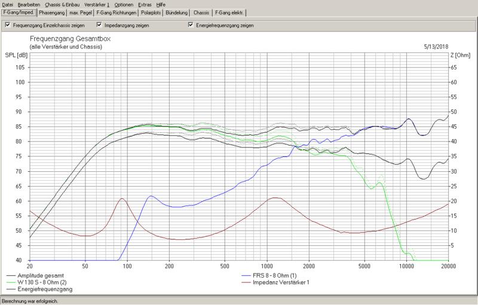The width and height of the screenshot is (478, 305).
Task: Switch to the Bündelung tab
Action: click(179, 13)
